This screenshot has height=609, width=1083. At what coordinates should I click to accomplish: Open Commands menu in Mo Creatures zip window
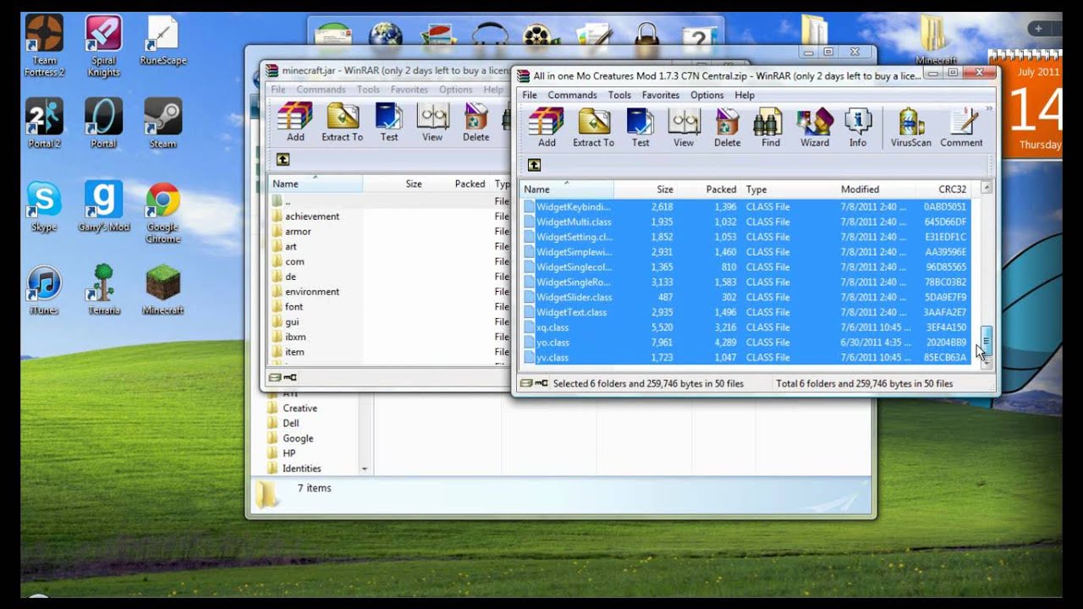pyautogui.click(x=572, y=95)
